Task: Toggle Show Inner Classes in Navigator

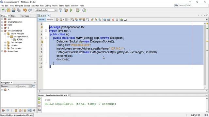Action: 20,110
